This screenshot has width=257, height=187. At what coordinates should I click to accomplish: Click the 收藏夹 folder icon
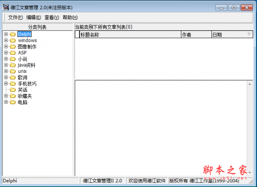point(13,96)
